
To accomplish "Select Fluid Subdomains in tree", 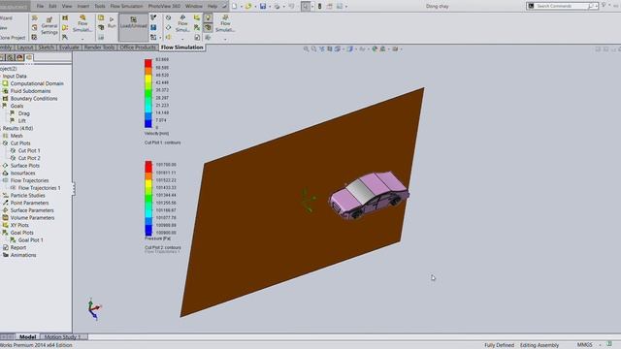I will pyautogui.click(x=30, y=91).
